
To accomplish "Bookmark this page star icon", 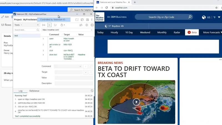I will (x=216, y=8).
